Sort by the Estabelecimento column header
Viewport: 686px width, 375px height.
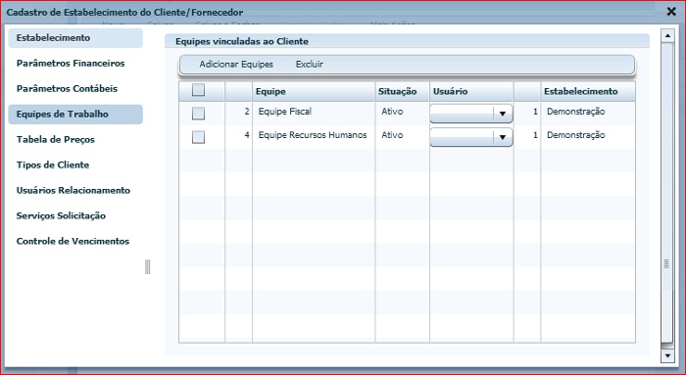click(x=588, y=91)
